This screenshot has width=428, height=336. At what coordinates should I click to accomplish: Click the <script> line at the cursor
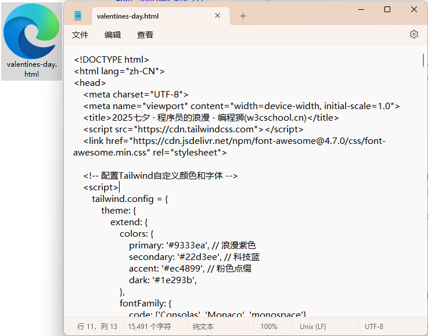coord(100,187)
